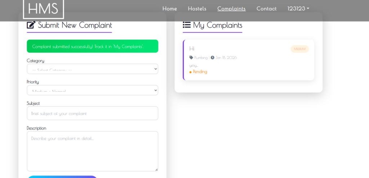This screenshot has height=178, width=369.
Task: Click the Submit New Complaint heading
Action: [x=75, y=25]
